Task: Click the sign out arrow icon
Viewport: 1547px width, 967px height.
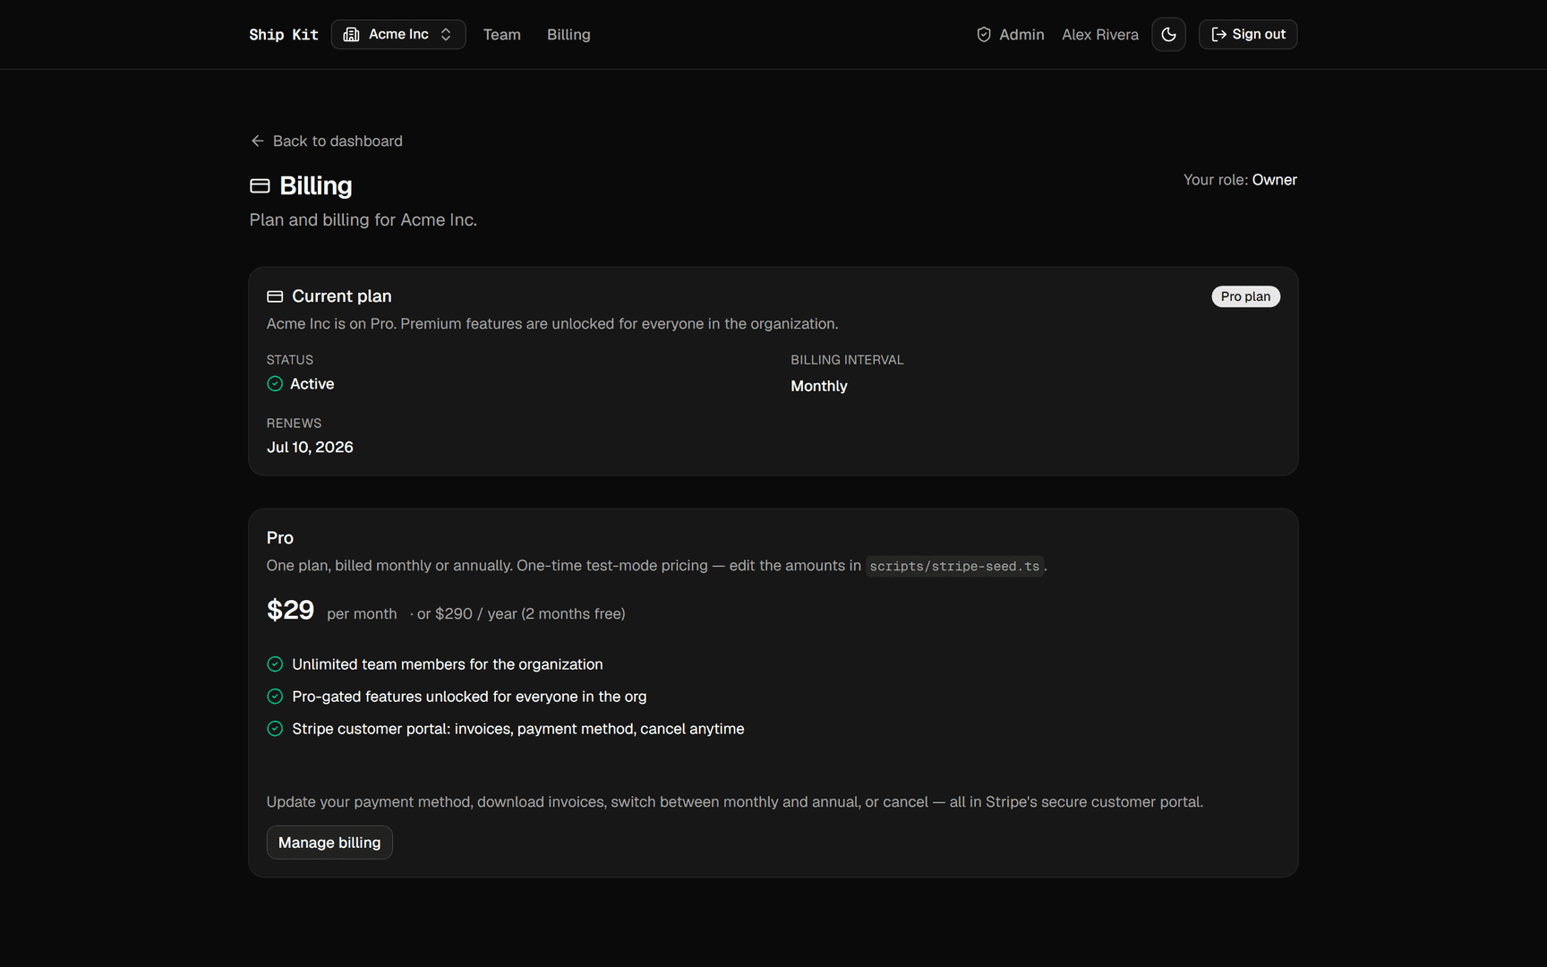Action: tap(1218, 34)
